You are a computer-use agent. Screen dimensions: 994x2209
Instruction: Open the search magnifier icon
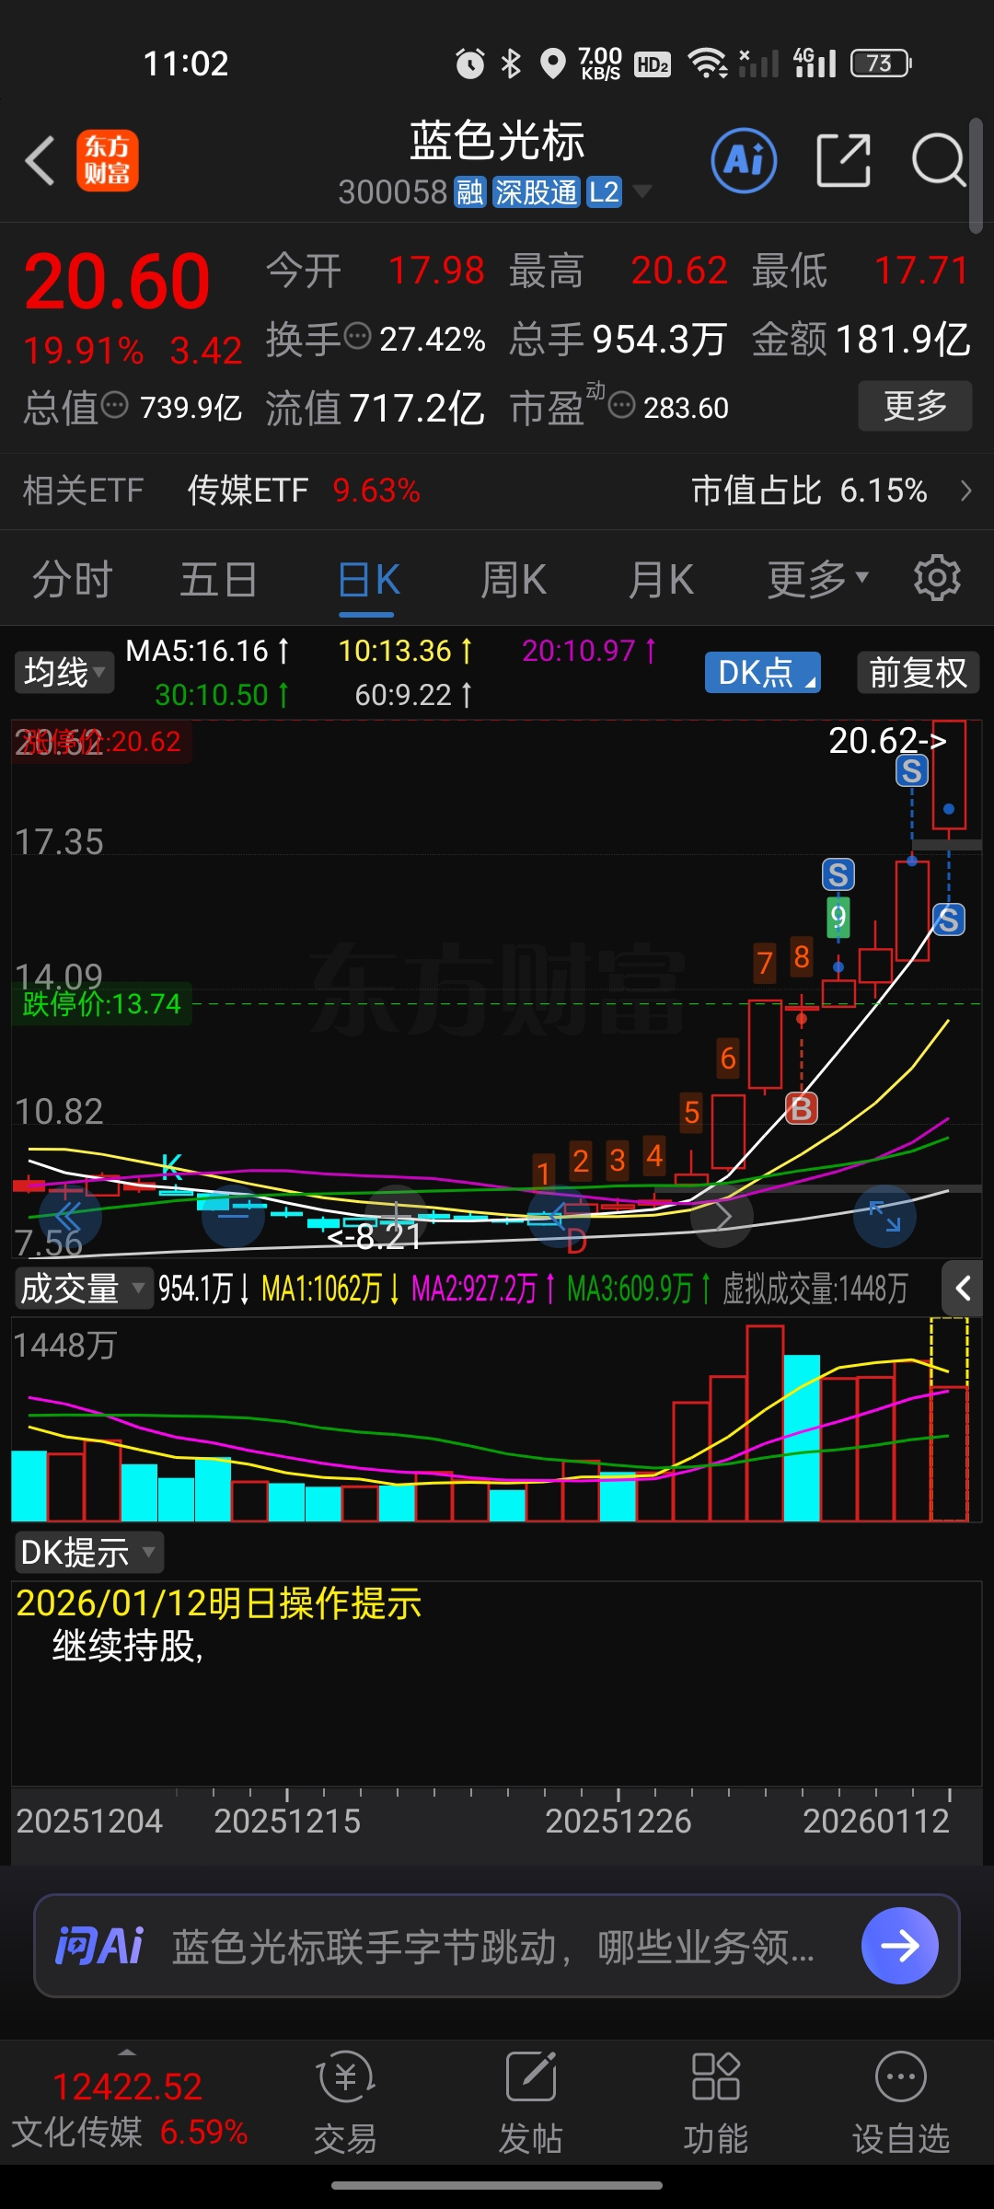click(938, 160)
